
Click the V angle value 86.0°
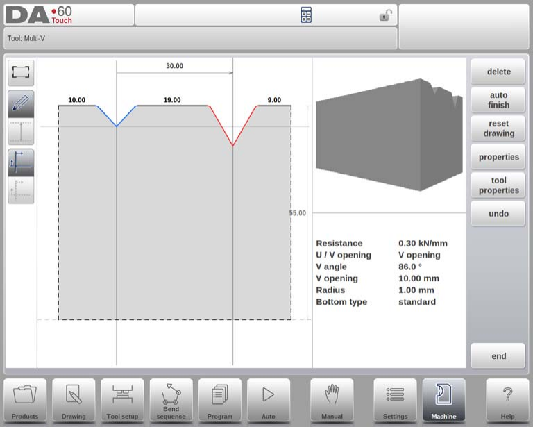tap(410, 267)
